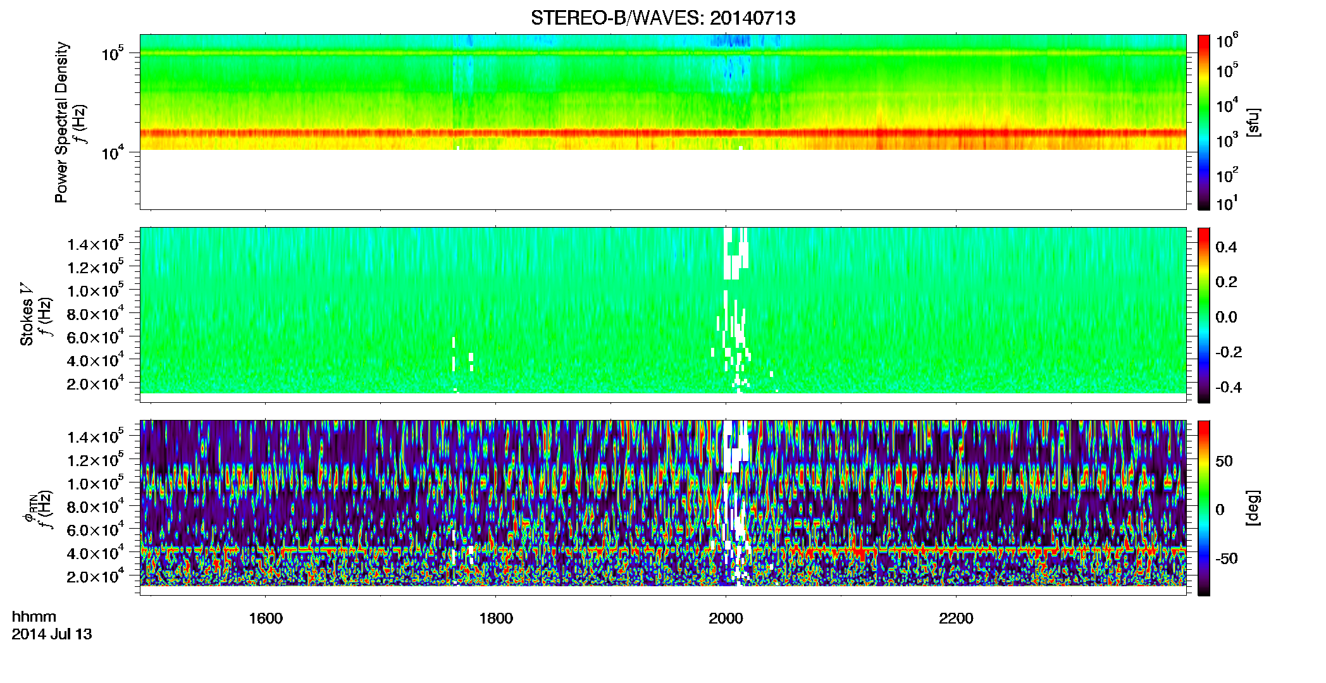The width and height of the screenshot is (1326, 683).
Task: Click the 2014 Jul 13 date label
Action: tap(52, 634)
